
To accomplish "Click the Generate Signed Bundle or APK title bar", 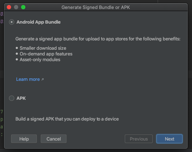I will tap(95, 8).
